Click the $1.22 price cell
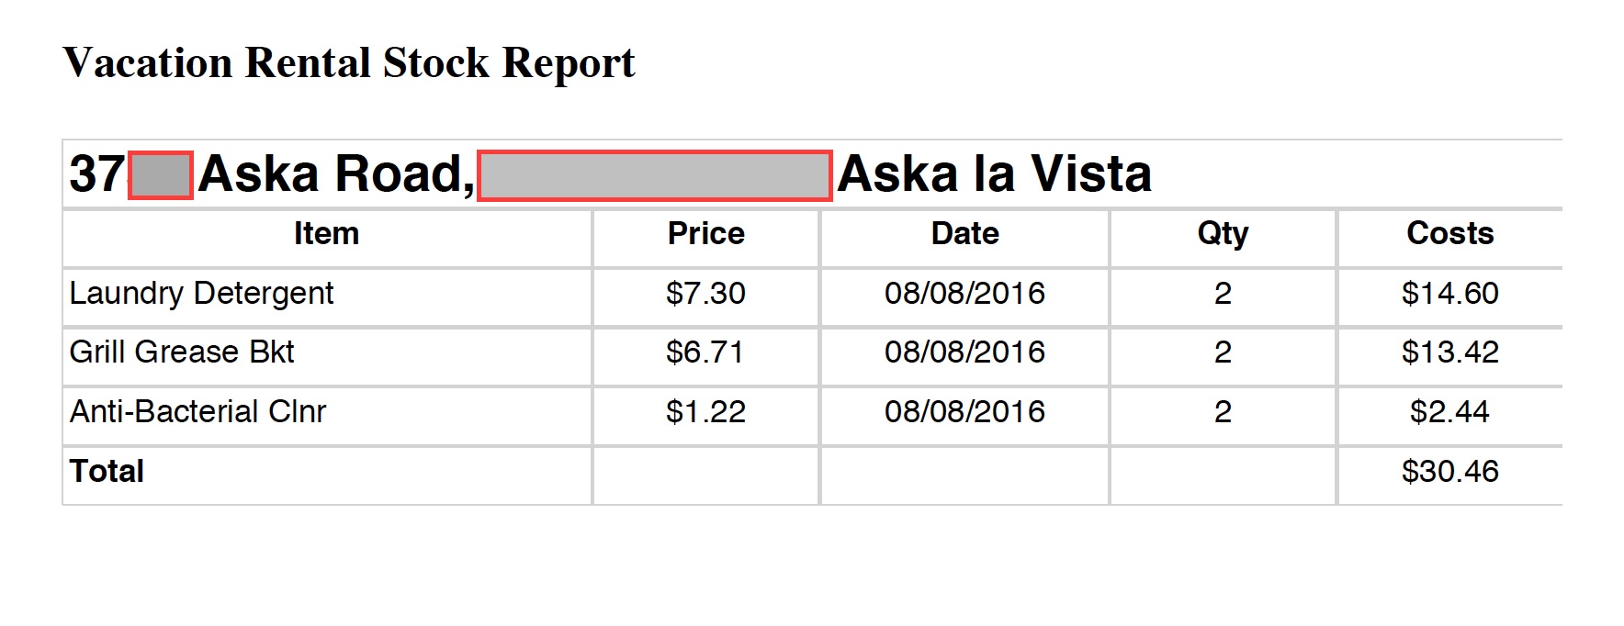 click(705, 412)
